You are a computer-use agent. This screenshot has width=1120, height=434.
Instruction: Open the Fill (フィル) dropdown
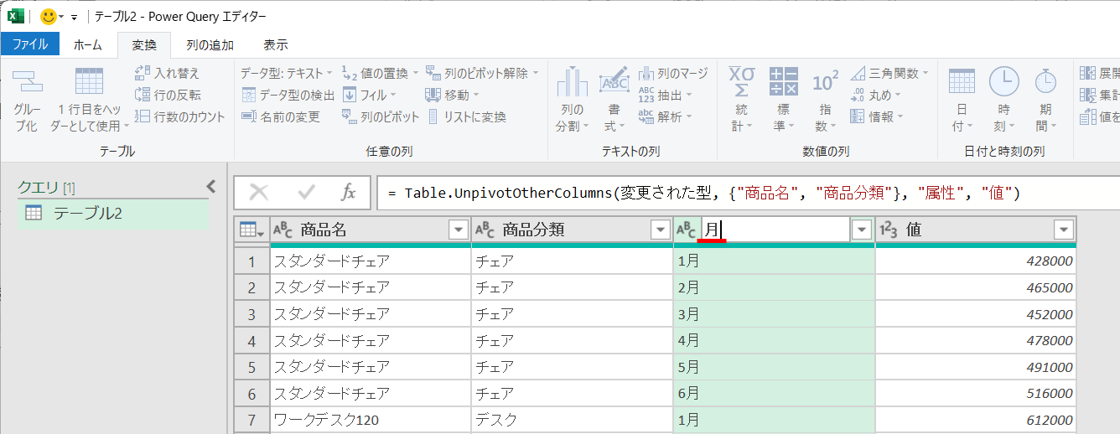tap(369, 95)
